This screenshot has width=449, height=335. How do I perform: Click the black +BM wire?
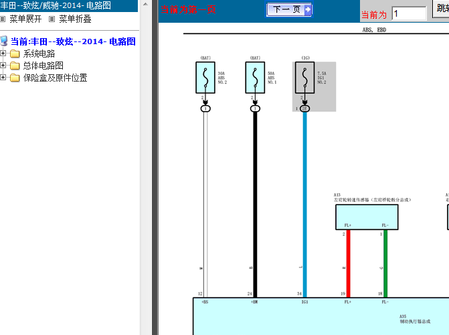pos(255,205)
